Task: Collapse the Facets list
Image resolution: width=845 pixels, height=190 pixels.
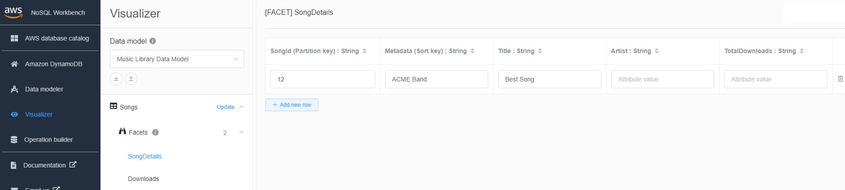Action: click(x=241, y=132)
